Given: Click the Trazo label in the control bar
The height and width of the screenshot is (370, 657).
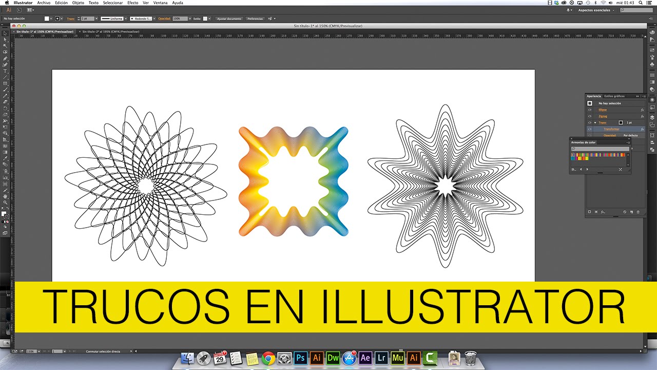Looking at the screenshot, I should click(x=71, y=18).
